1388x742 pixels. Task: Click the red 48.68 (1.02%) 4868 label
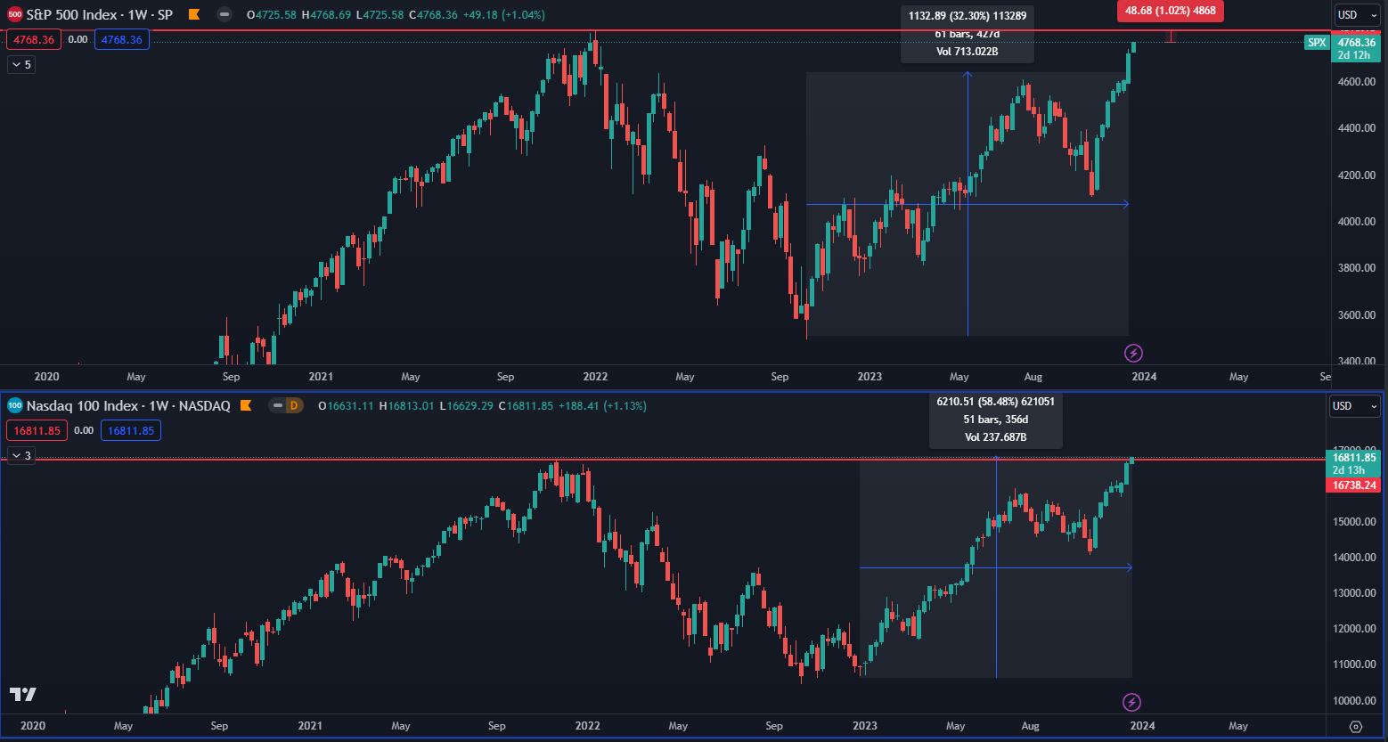(1171, 11)
